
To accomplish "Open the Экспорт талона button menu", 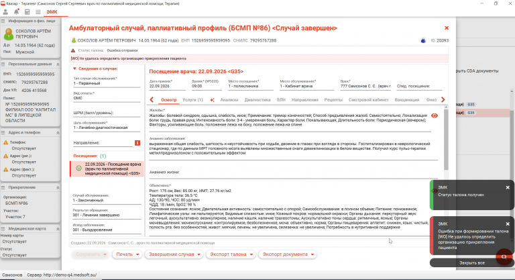I will [231, 254].
